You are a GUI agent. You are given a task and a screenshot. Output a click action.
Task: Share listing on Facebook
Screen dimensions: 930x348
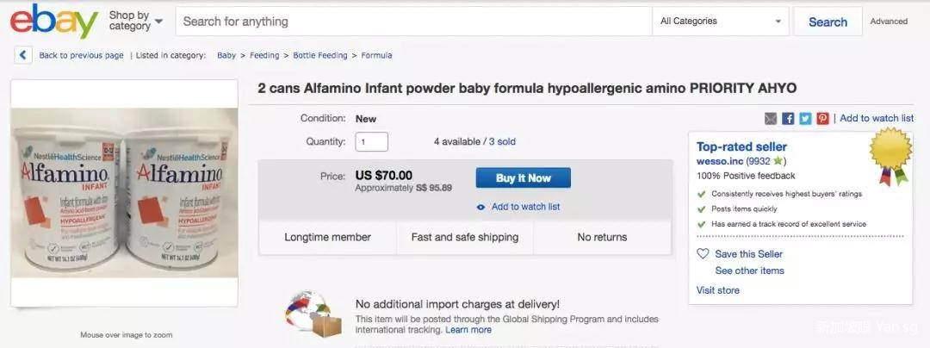click(788, 119)
